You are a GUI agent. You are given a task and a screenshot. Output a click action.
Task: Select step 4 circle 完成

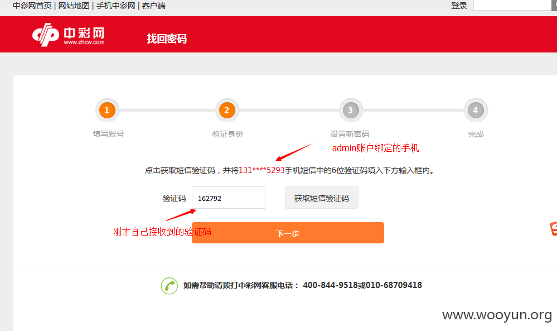[x=476, y=110]
